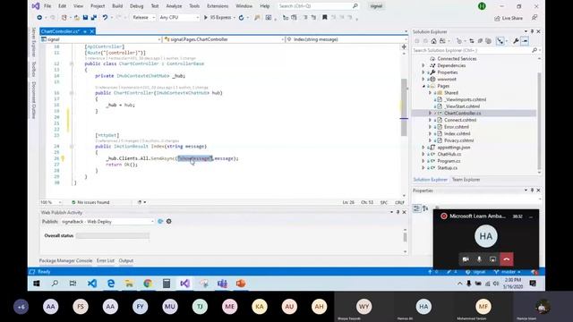Click the Undo icon in the toolbar
573x322 pixels.
click(105, 18)
